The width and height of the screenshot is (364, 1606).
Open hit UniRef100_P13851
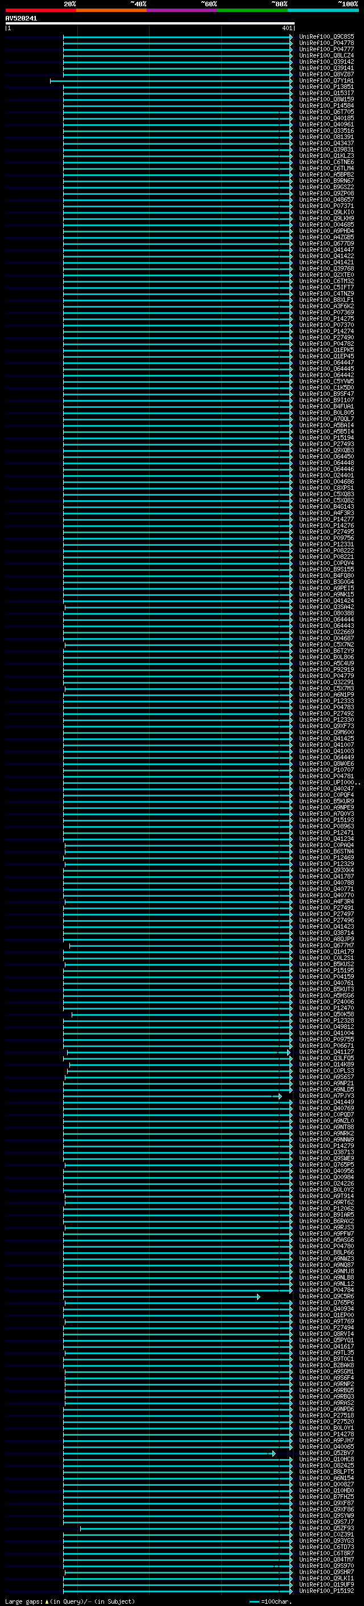[x=326, y=87]
